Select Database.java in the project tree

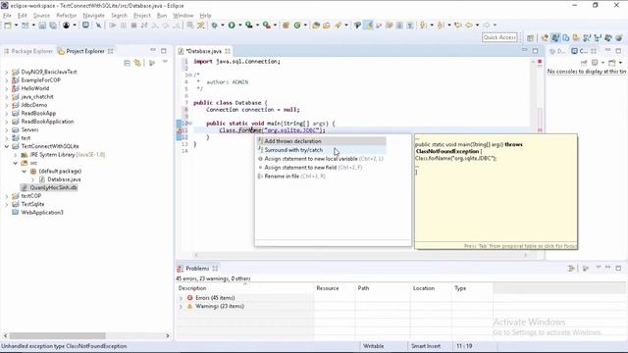coord(64,179)
